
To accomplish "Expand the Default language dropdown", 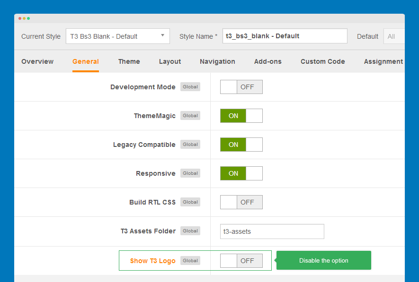I will [x=394, y=36].
